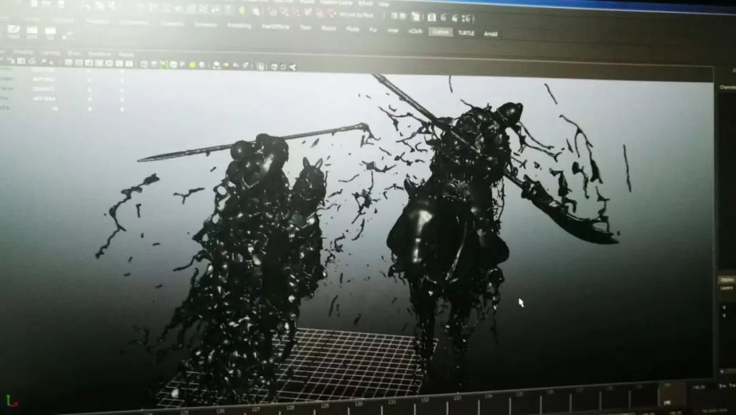Open the Fur shelf tab
The height and width of the screenshot is (415, 736).
pos(373,29)
